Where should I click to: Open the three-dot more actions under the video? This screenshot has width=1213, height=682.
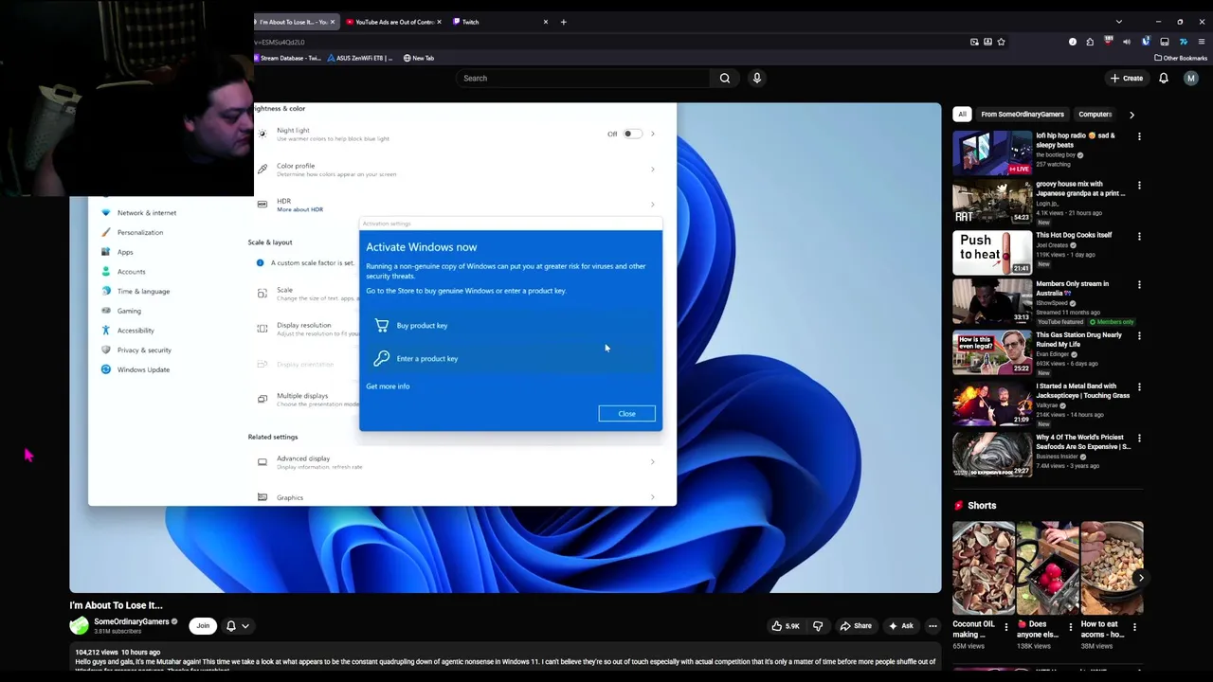932,625
